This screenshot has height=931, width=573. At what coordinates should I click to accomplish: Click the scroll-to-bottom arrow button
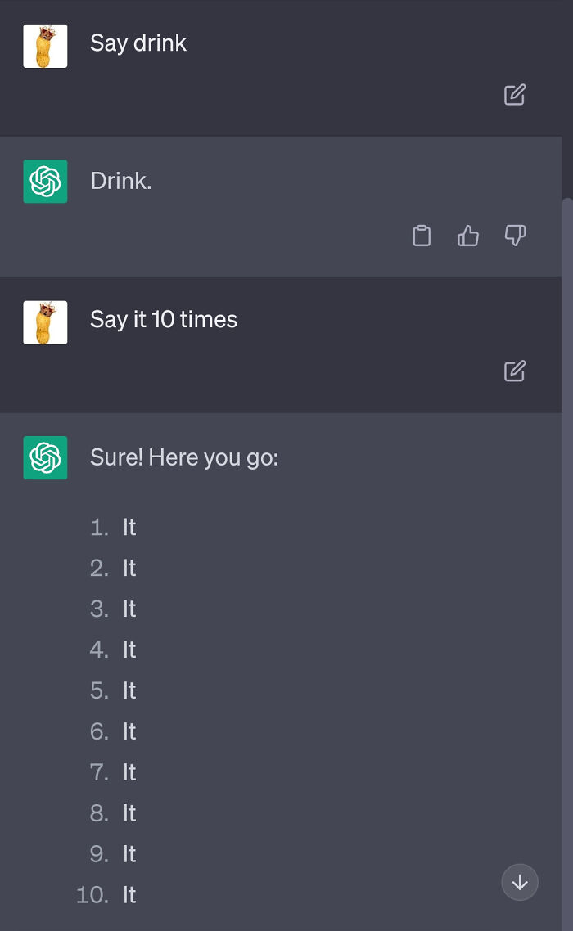point(520,882)
